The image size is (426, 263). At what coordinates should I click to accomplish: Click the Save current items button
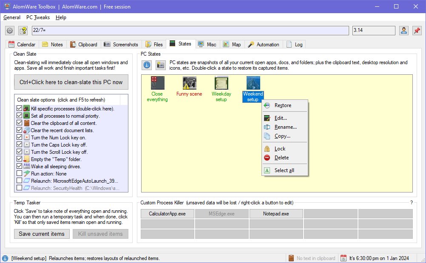click(42, 234)
